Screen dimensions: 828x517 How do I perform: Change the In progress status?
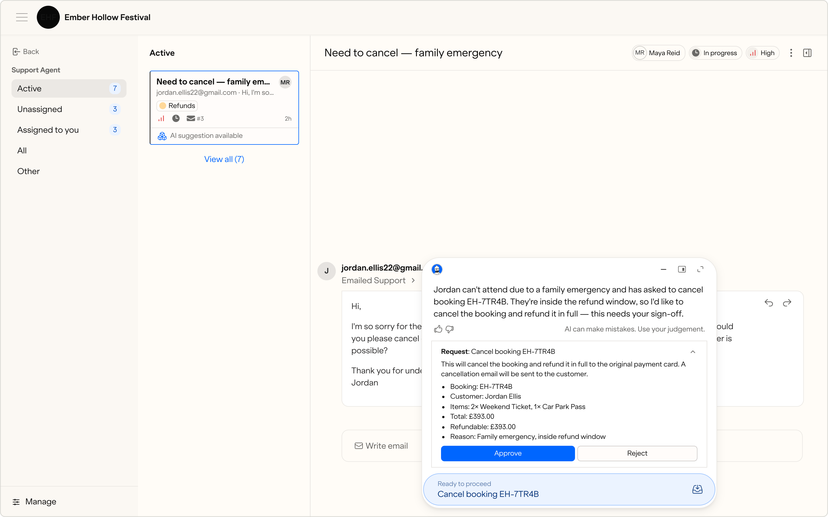tap(715, 53)
